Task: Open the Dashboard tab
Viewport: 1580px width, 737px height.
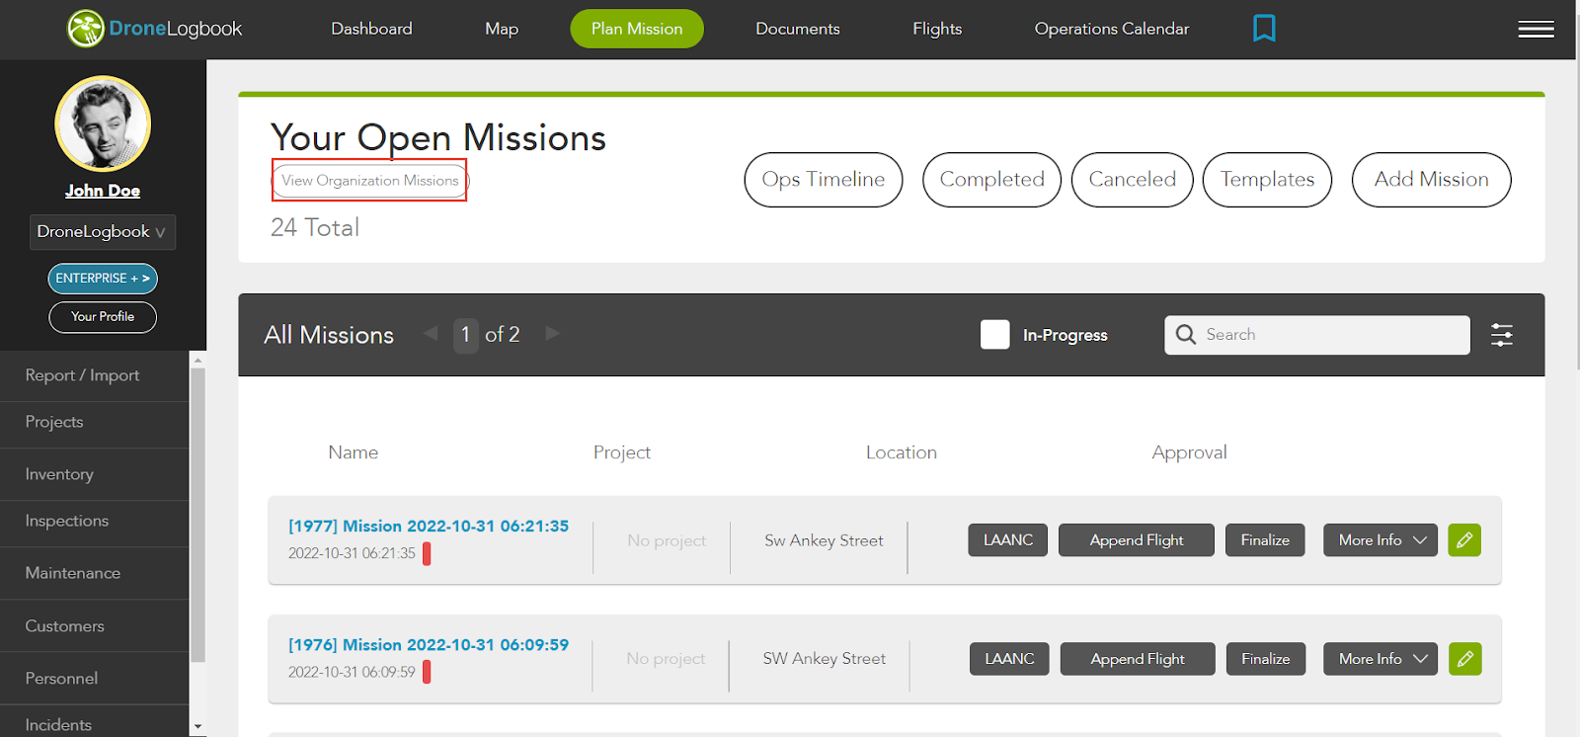Action: pyautogui.click(x=372, y=29)
